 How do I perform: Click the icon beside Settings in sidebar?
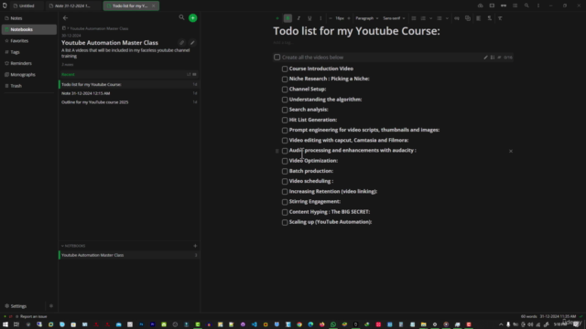(51, 306)
